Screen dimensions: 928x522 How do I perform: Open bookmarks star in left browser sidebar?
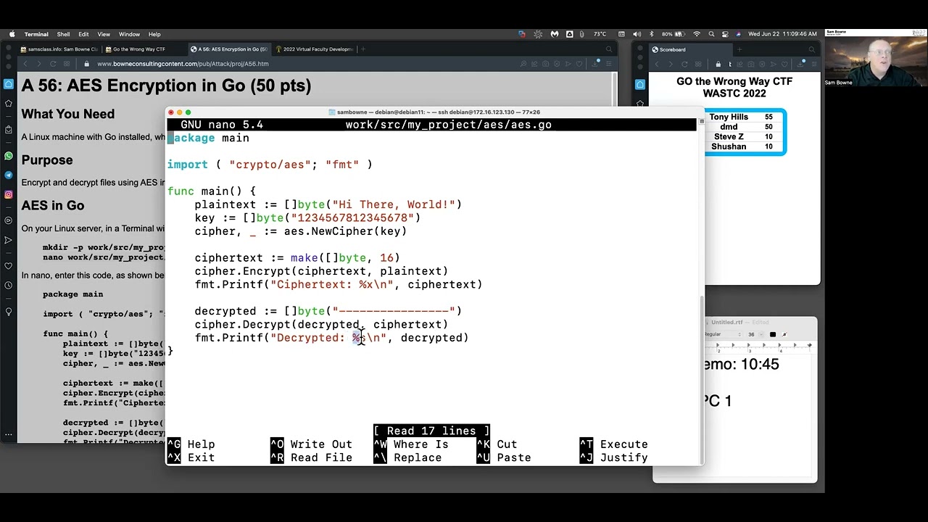point(9,104)
